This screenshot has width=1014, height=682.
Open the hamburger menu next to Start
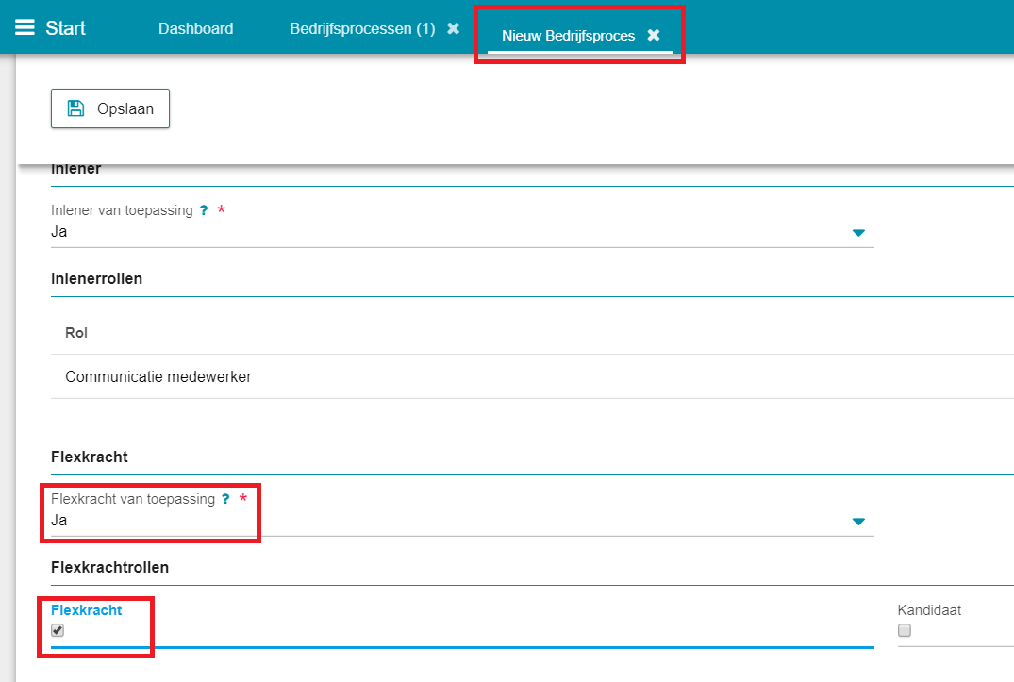pos(25,27)
